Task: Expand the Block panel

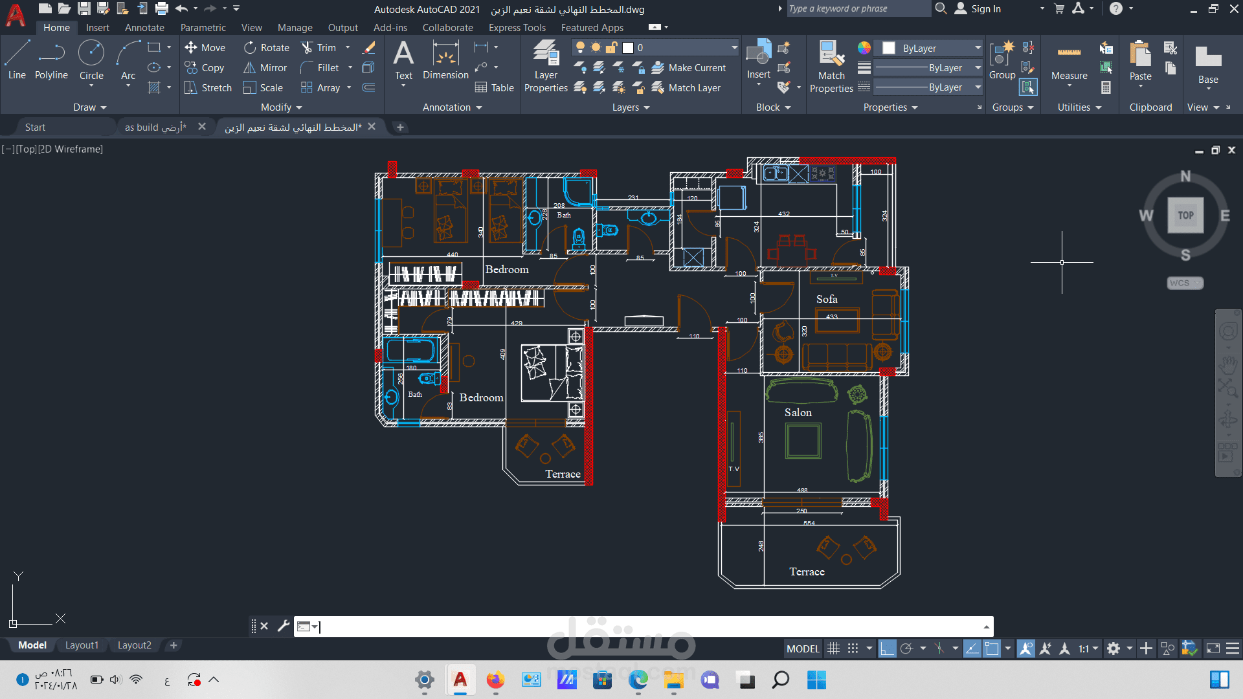Action: click(x=774, y=107)
